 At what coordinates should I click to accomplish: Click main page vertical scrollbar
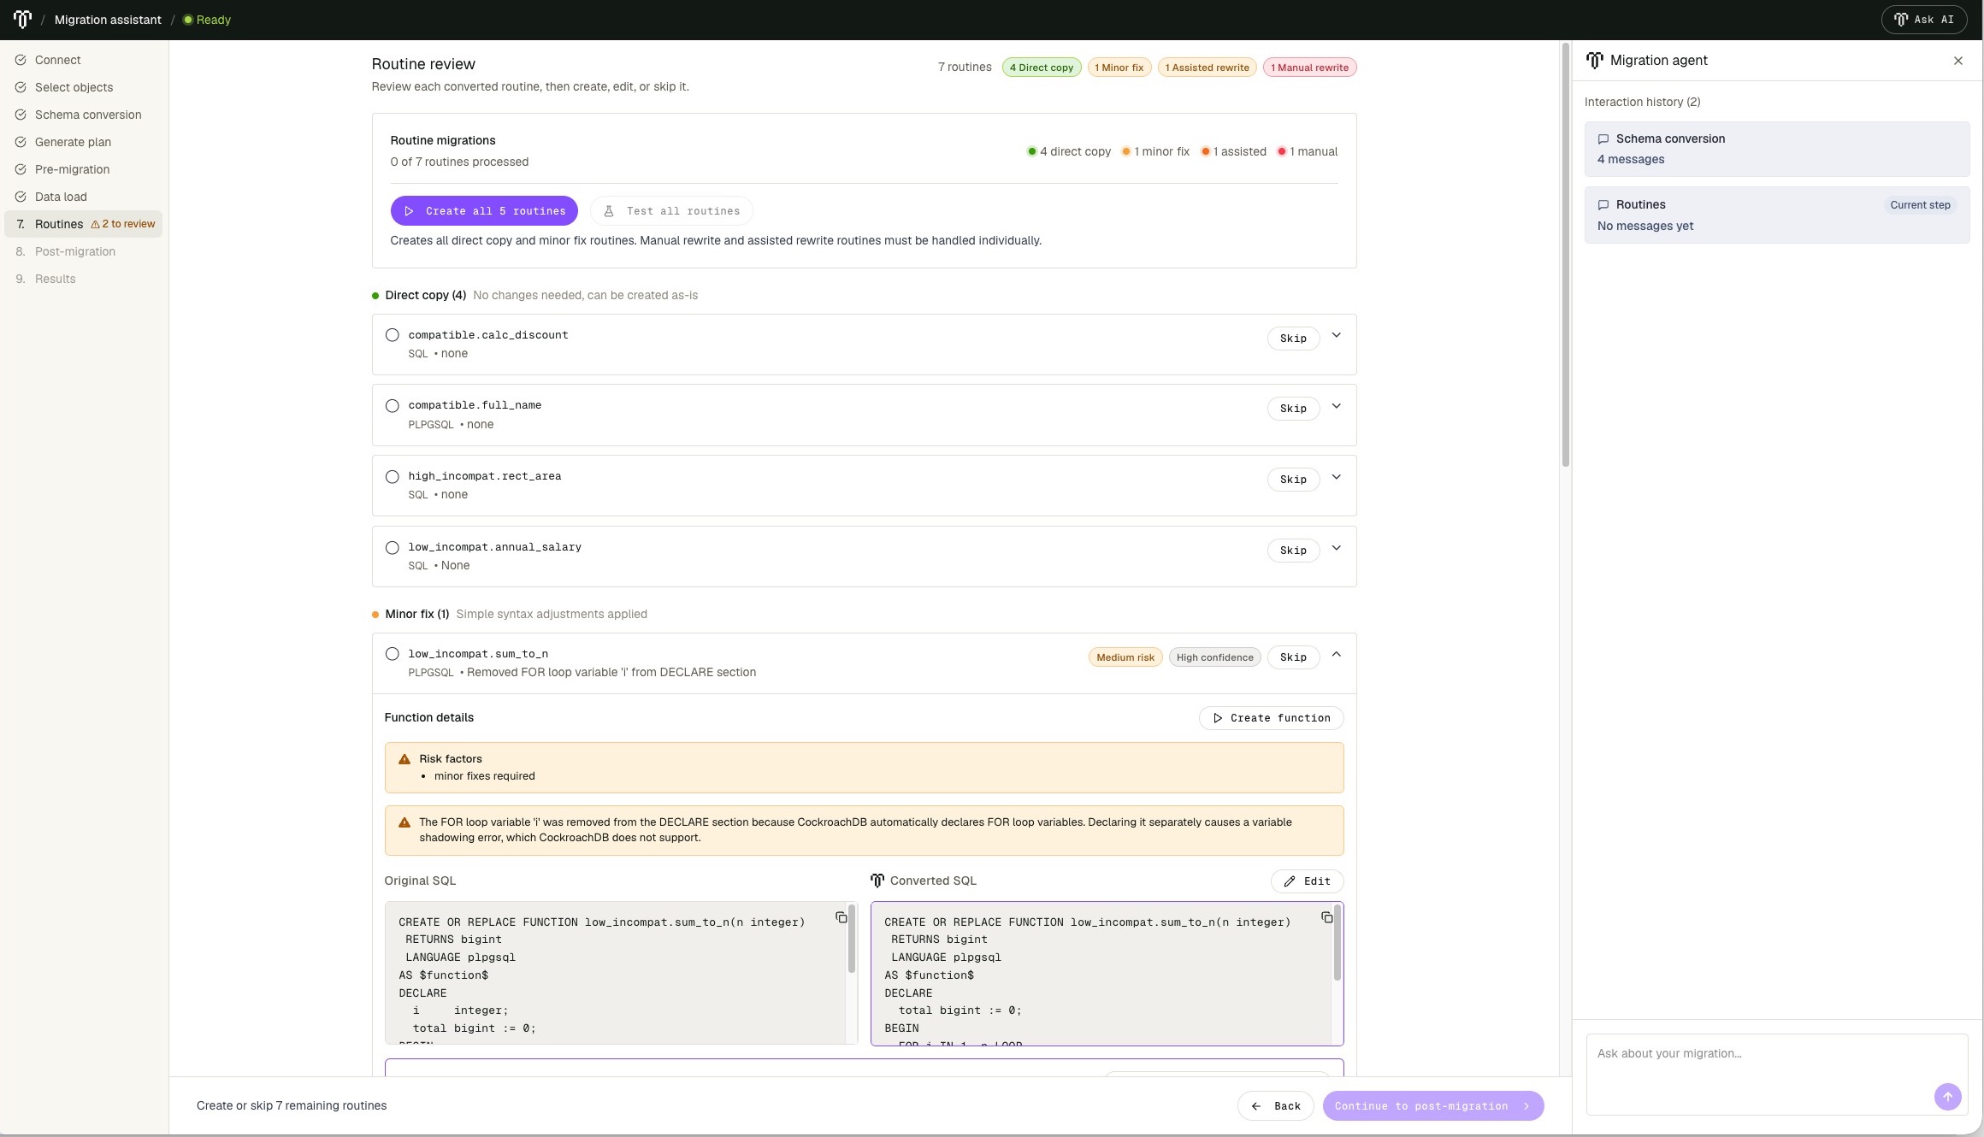(x=1566, y=255)
